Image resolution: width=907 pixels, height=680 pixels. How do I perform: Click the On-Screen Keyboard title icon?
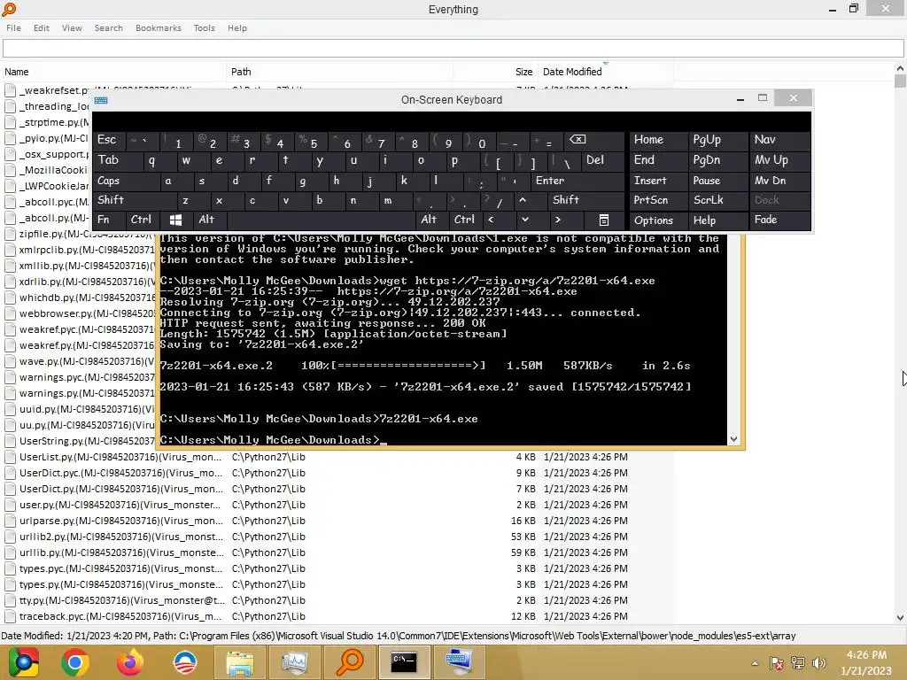(101, 100)
